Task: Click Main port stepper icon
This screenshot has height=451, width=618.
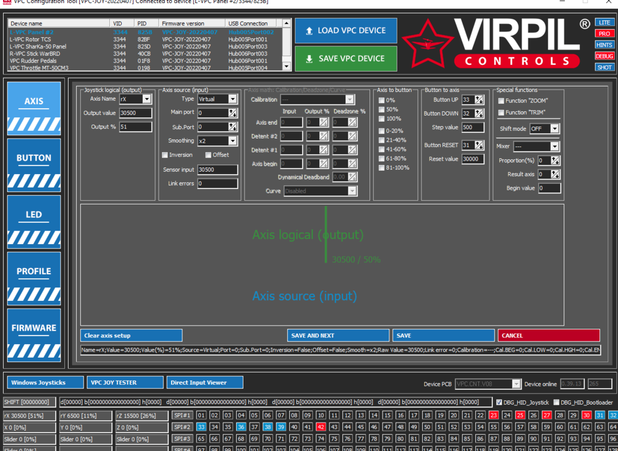Action: 233,114
